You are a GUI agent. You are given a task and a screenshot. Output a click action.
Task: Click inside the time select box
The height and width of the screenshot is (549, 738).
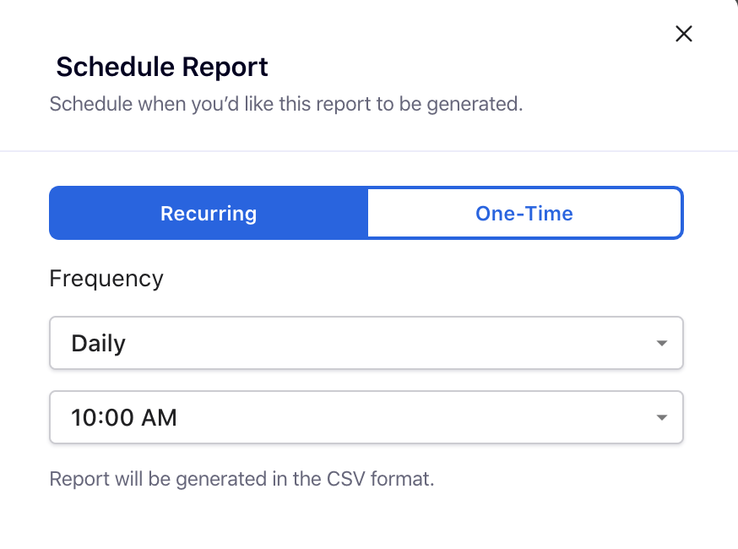coord(366,417)
